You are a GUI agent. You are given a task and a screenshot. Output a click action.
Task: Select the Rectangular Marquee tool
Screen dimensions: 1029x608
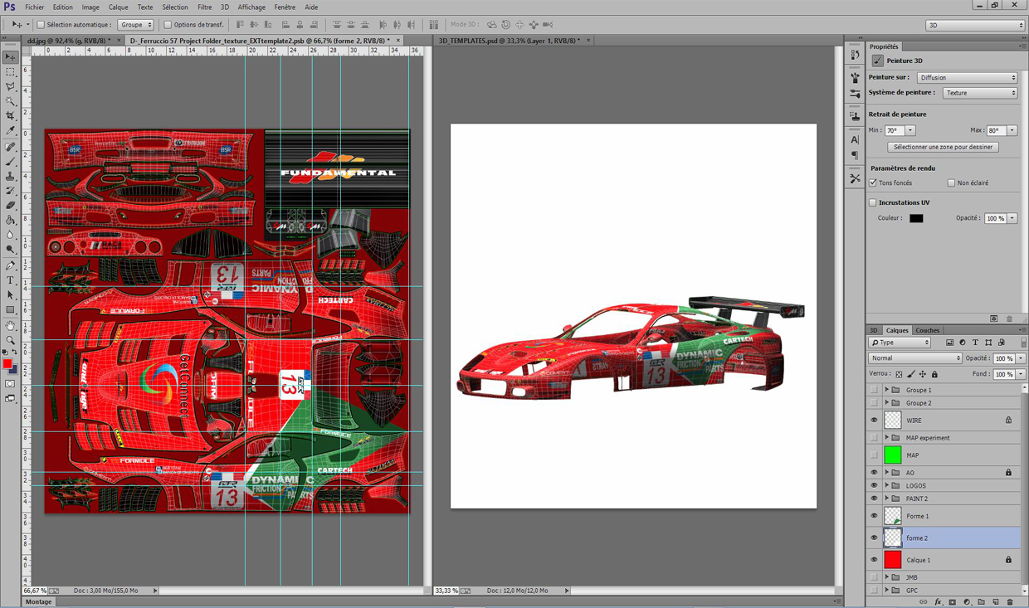(10, 72)
